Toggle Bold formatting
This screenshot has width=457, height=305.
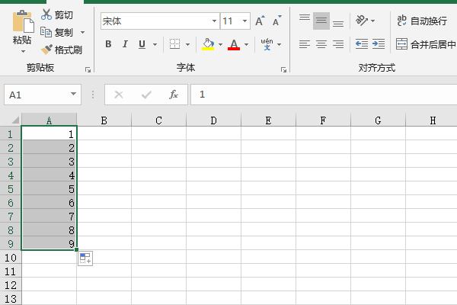pos(108,44)
